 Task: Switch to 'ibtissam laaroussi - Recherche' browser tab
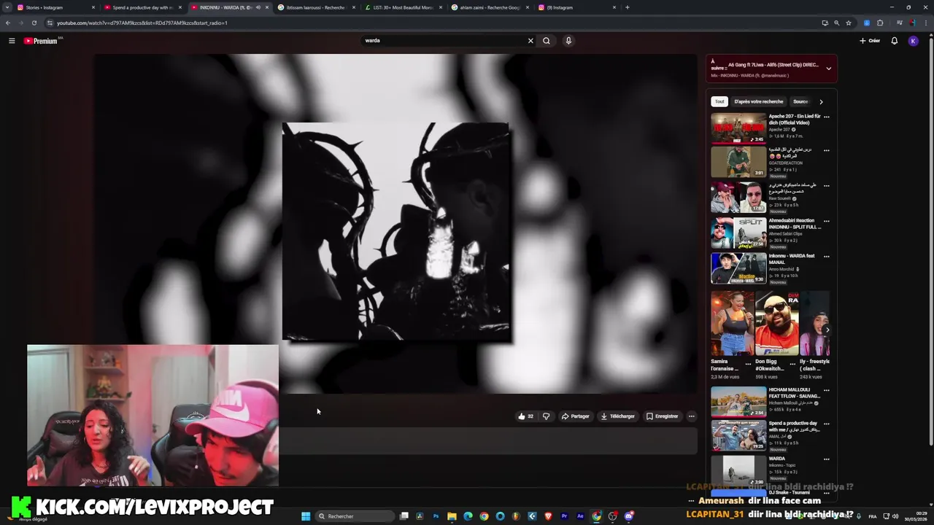(x=317, y=7)
